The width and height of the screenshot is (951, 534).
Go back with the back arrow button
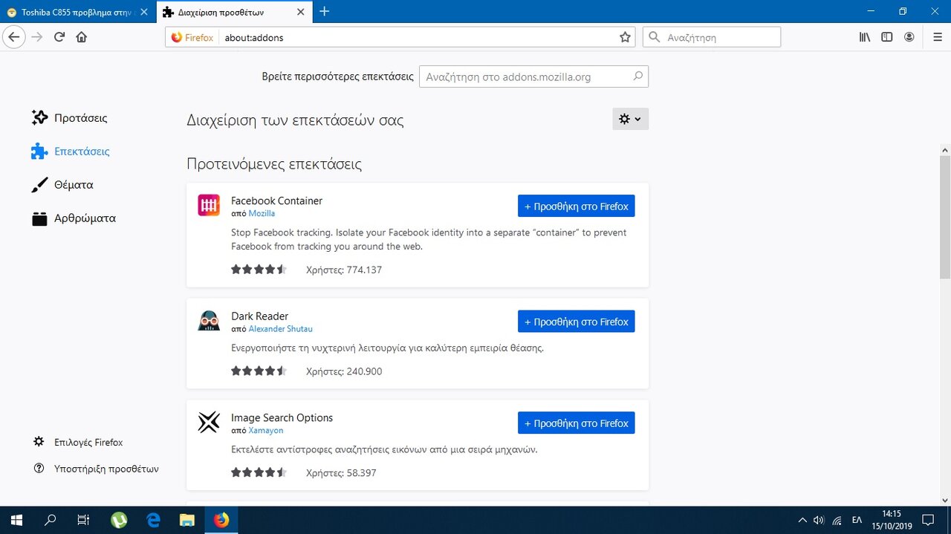coord(14,37)
